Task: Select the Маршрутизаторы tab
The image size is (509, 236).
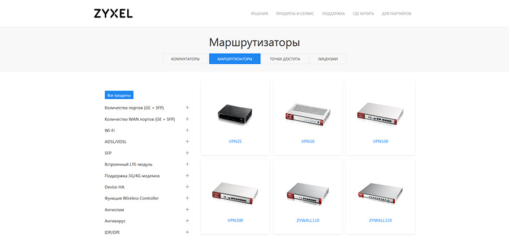Action: pos(235,59)
